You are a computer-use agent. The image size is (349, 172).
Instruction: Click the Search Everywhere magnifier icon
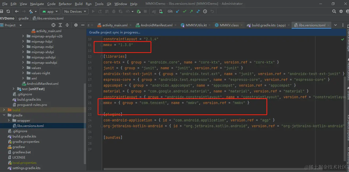tap(334, 11)
